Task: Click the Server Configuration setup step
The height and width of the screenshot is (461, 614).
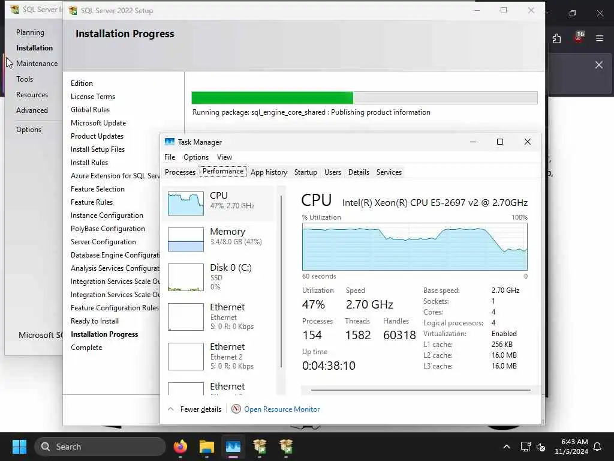Action: (103, 242)
